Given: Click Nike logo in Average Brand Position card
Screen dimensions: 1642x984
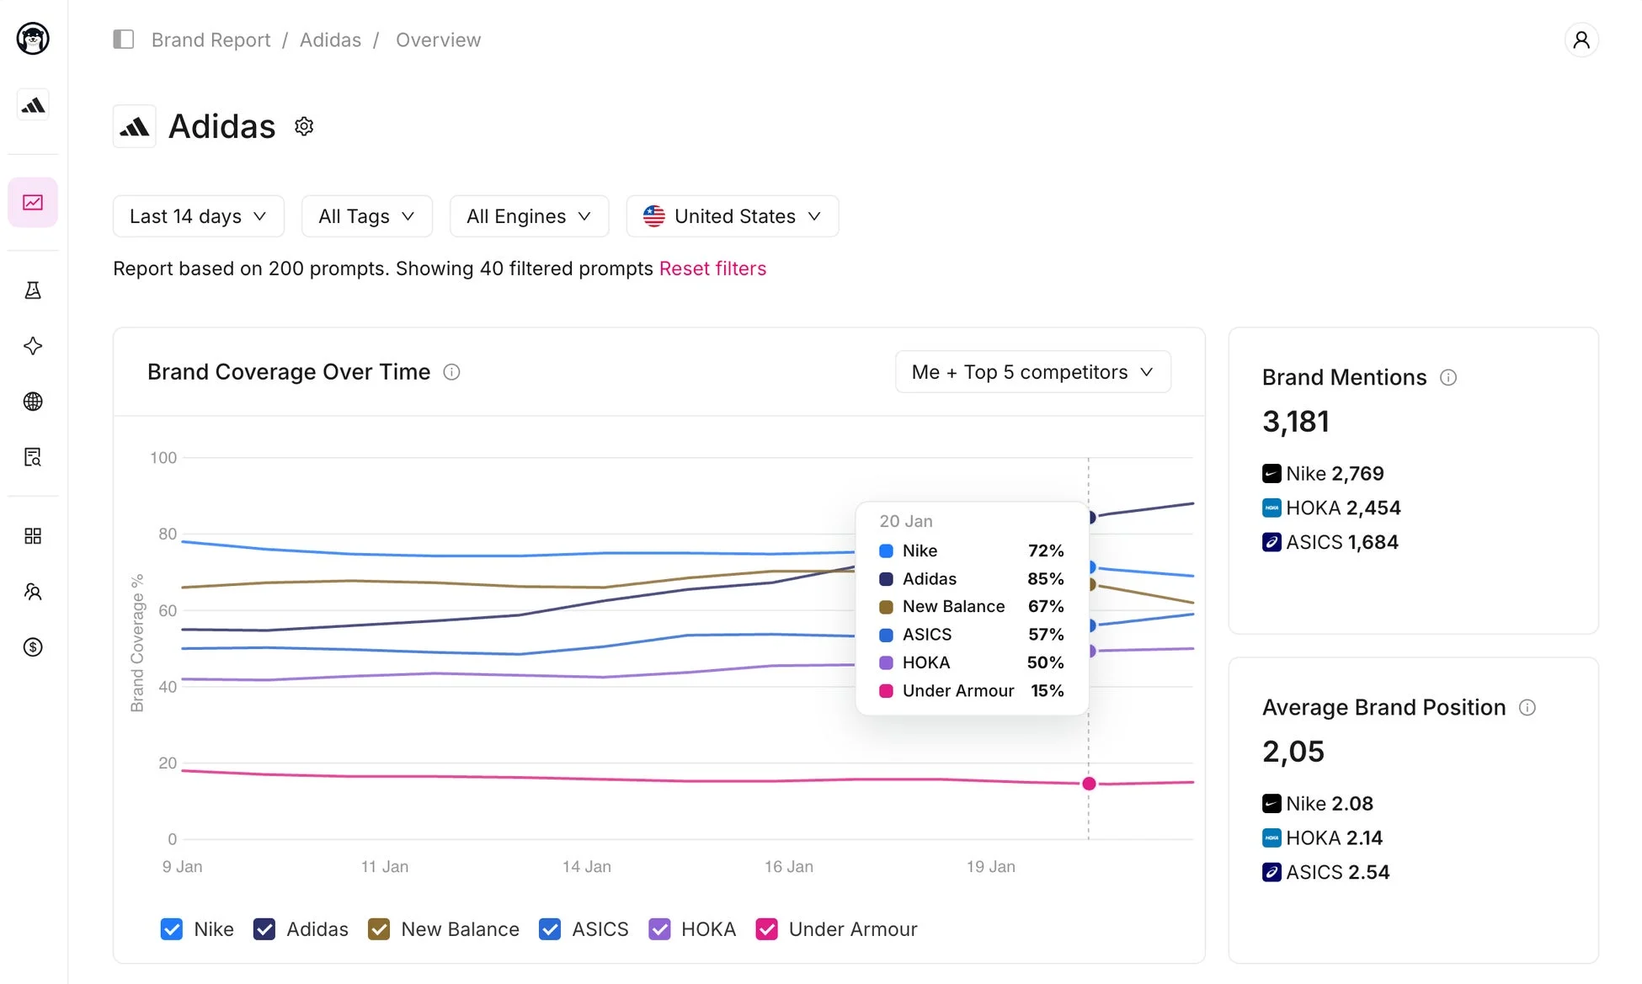Looking at the screenshot, I should (x=1271, y=804).
